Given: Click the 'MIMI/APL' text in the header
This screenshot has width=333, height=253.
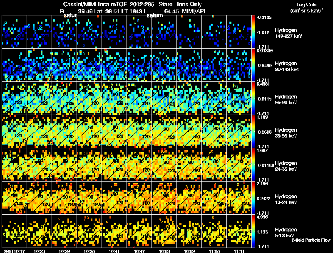Looking at the screenshot, I should click(194, 11).
